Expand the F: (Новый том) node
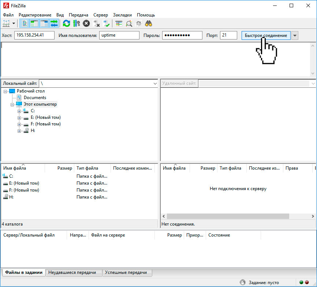Image resolution: width=317 pixels, height=287 pixels. (19, 124)
